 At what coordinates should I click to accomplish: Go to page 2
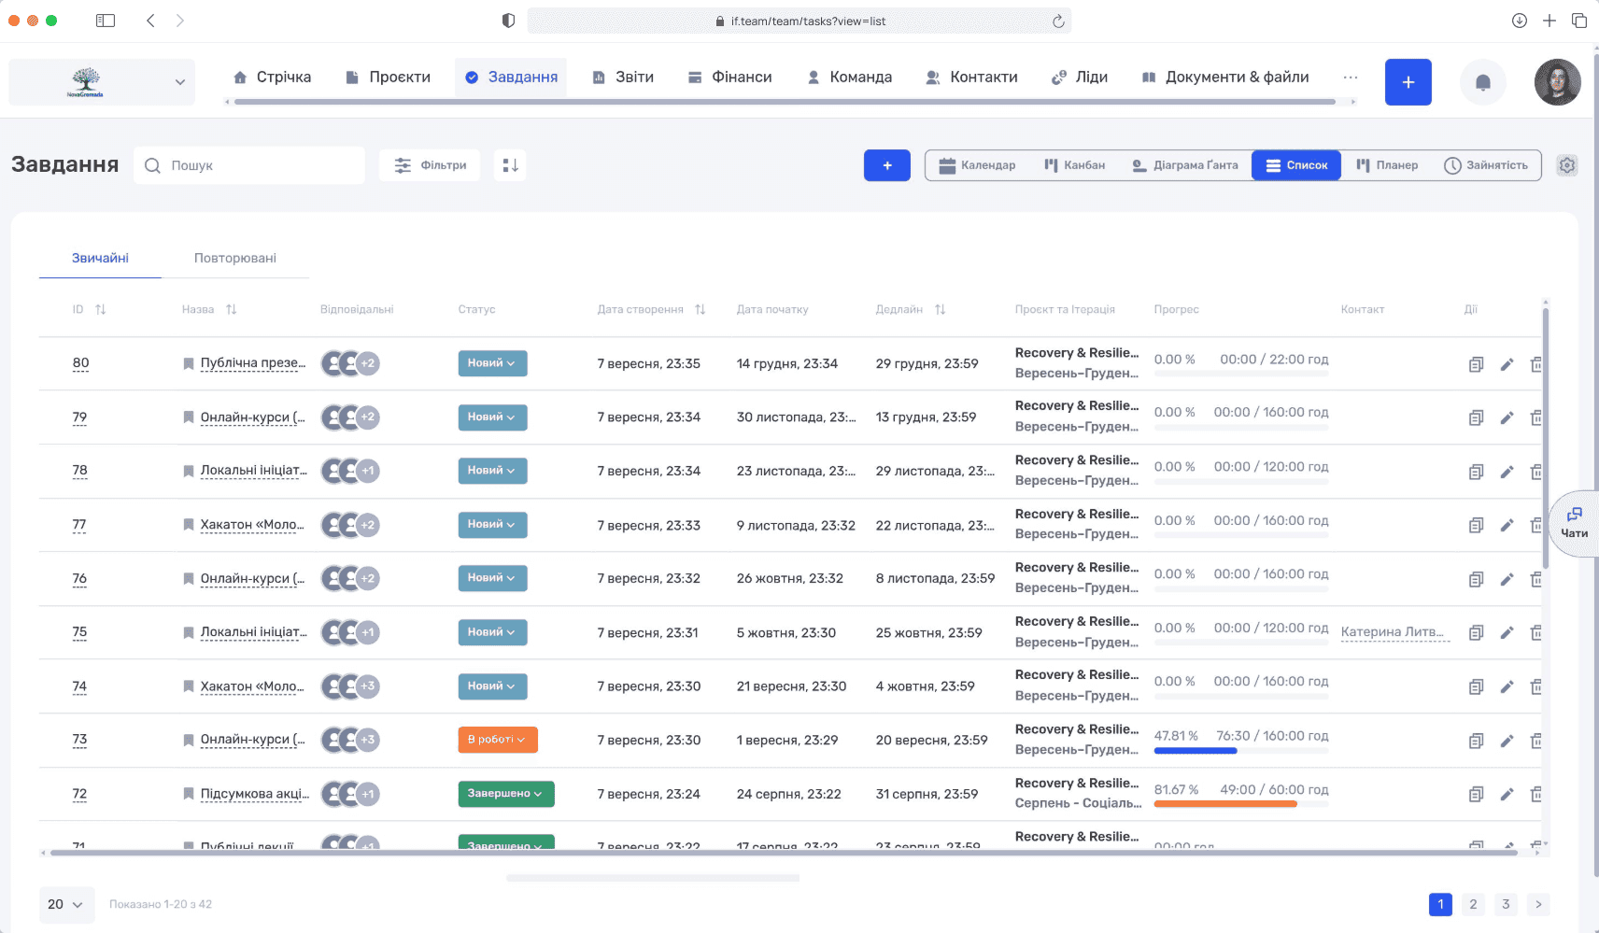(1473, 904)
